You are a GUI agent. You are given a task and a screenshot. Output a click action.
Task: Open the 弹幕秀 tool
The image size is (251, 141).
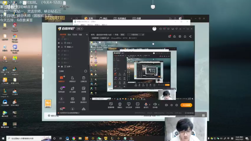coord(72,100)
